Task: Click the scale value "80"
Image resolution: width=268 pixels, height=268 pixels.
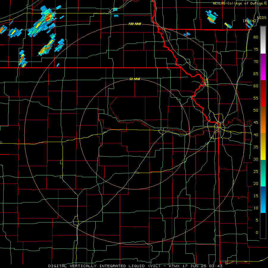Action: (256, 37)
